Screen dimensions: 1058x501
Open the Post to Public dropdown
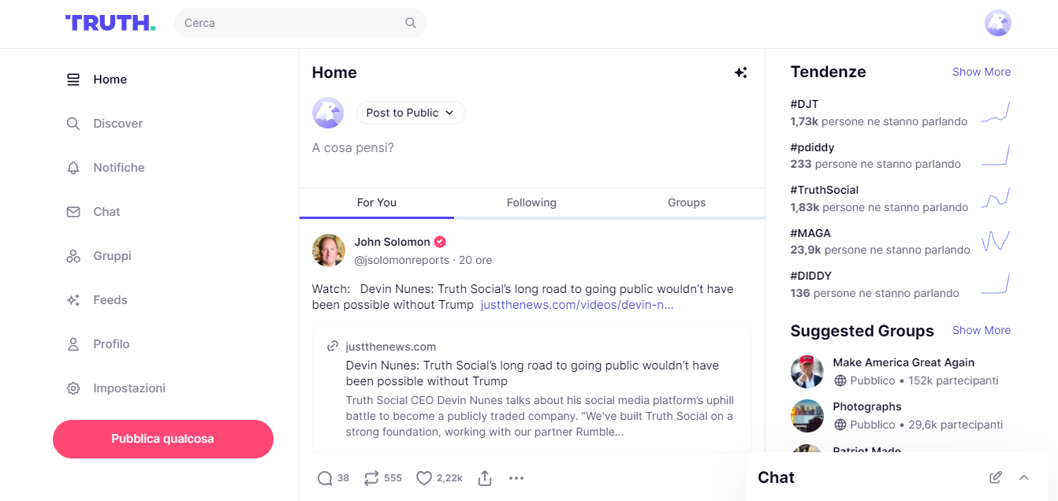[x=411, y=113]
